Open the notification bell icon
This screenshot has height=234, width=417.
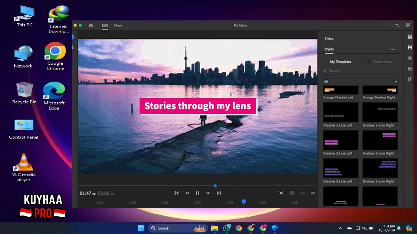click(399, 228)
